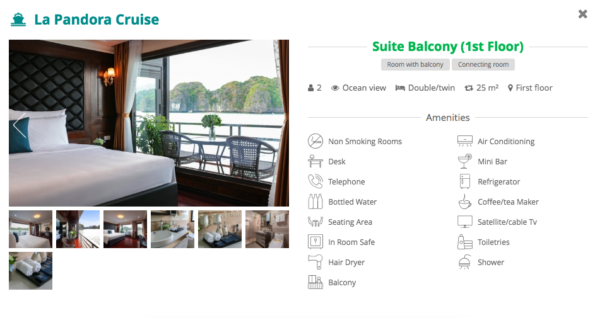595x318 pixels.
Task: Close the room details popup
Action: [x=582, y=14]
